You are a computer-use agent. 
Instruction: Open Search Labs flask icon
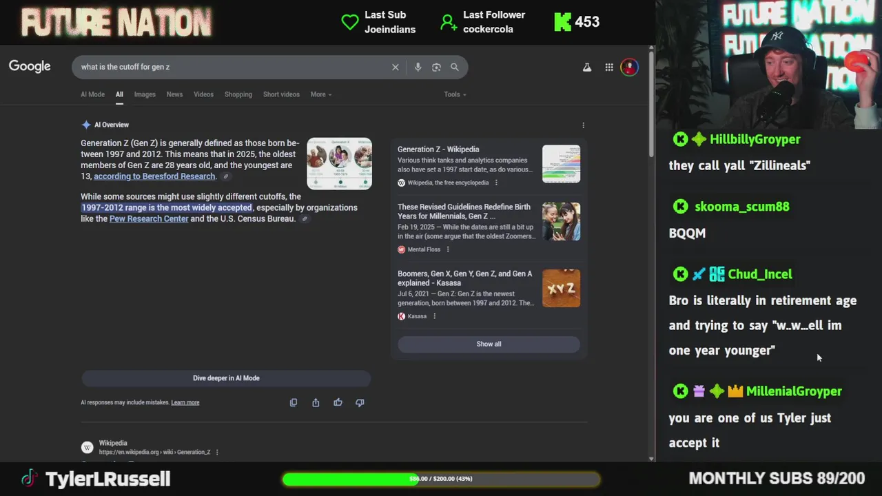587,67
